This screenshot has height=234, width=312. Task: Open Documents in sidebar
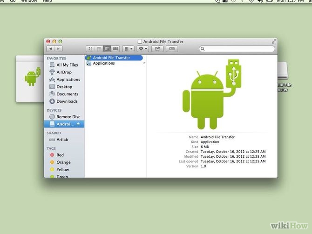tap(64, 94)
